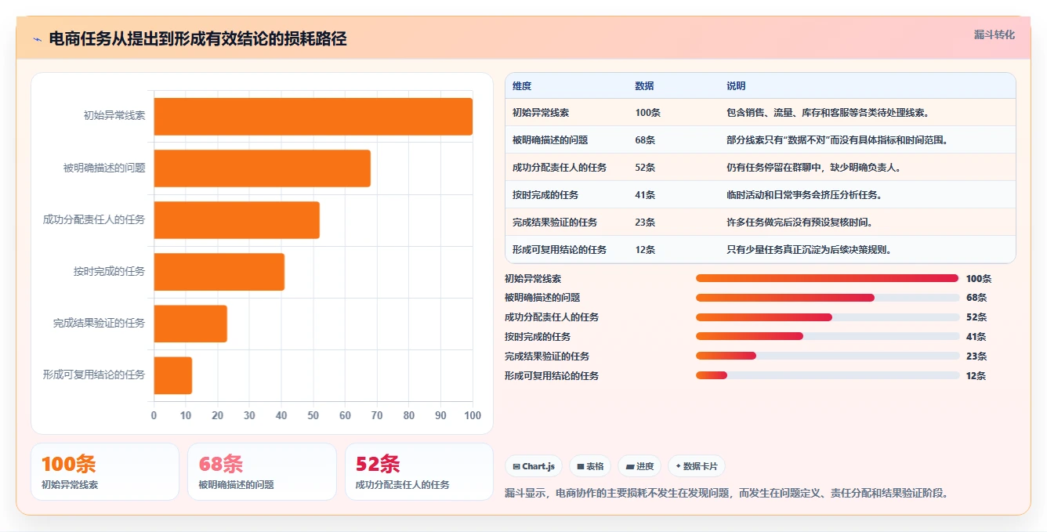The width and height of the screenshot is (1047, 532).
Task: Click the 68条 cell in the table
Action: [645, 140]
